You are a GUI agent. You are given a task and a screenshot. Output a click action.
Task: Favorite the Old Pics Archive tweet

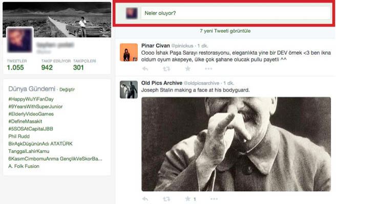(187, 199)
